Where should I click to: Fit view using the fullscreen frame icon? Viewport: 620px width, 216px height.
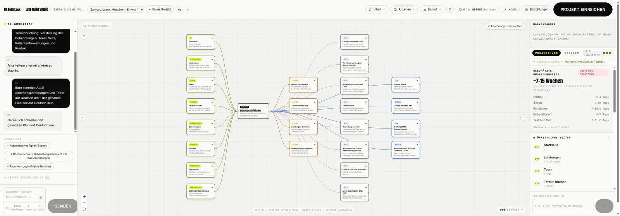click(84, 209)
